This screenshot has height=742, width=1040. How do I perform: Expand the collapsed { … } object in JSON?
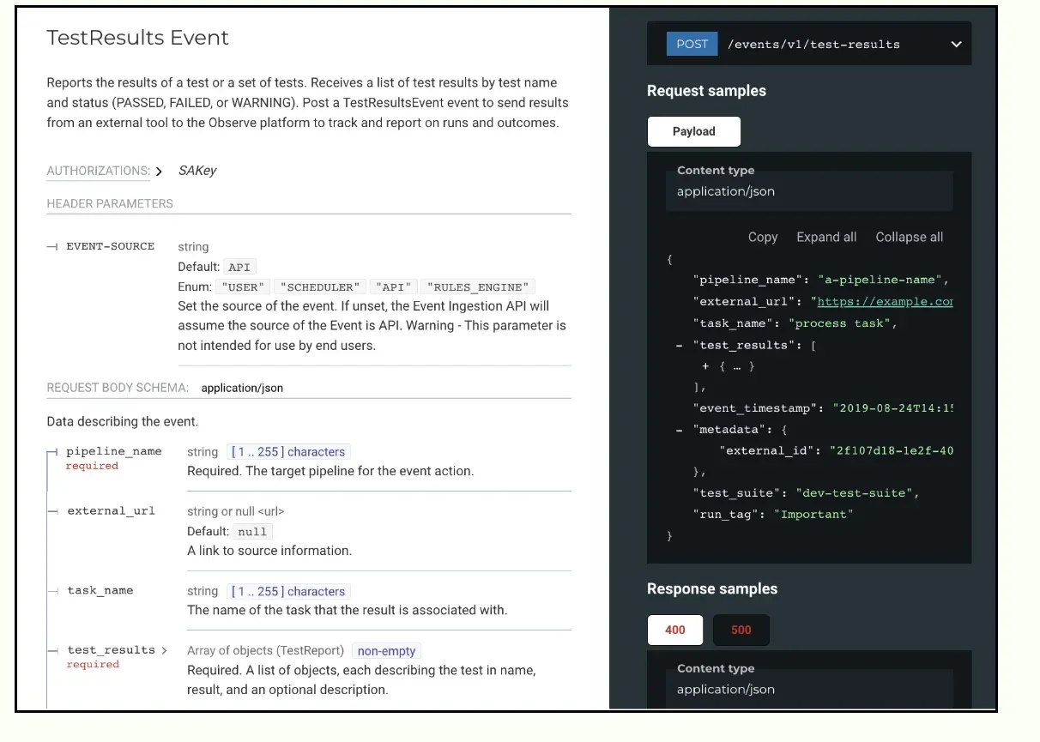click(706, 366)
